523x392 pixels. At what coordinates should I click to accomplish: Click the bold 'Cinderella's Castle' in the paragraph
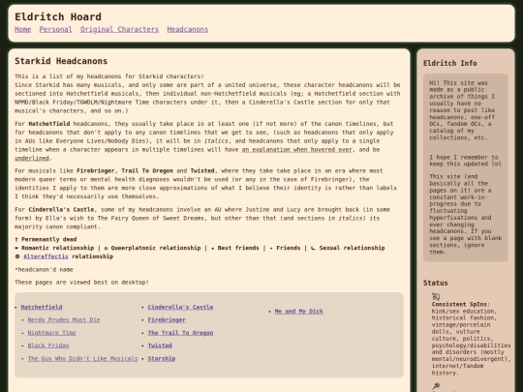(x=61, y=210)
